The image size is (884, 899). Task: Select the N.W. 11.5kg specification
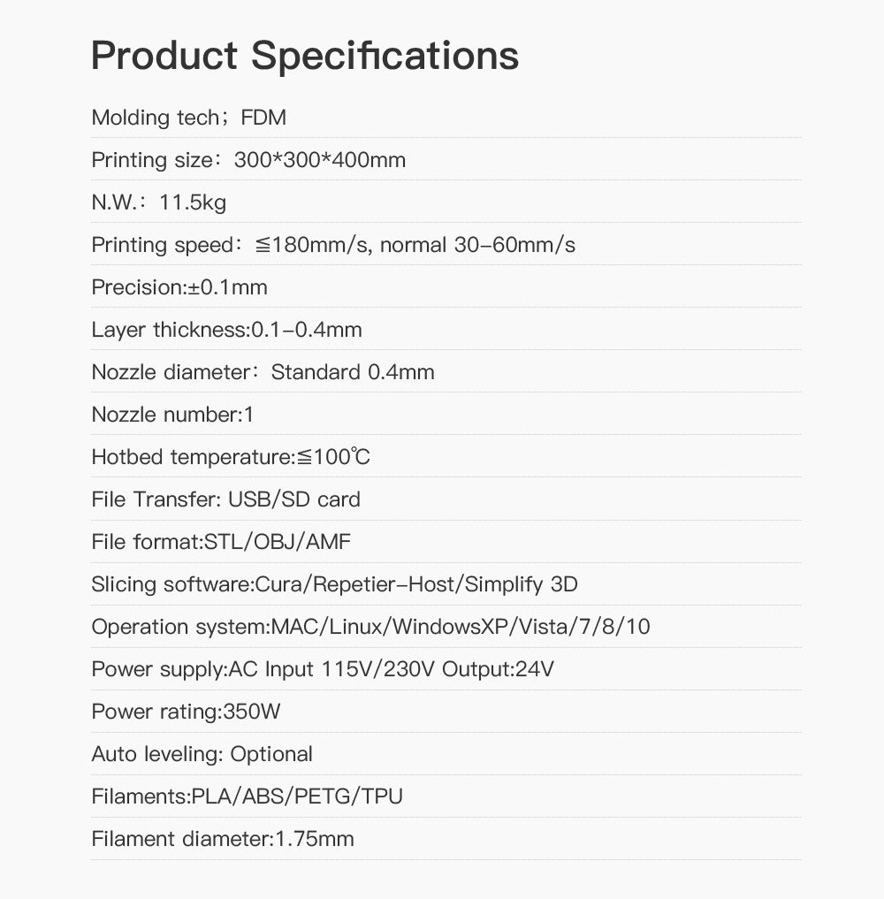point(159,202)
